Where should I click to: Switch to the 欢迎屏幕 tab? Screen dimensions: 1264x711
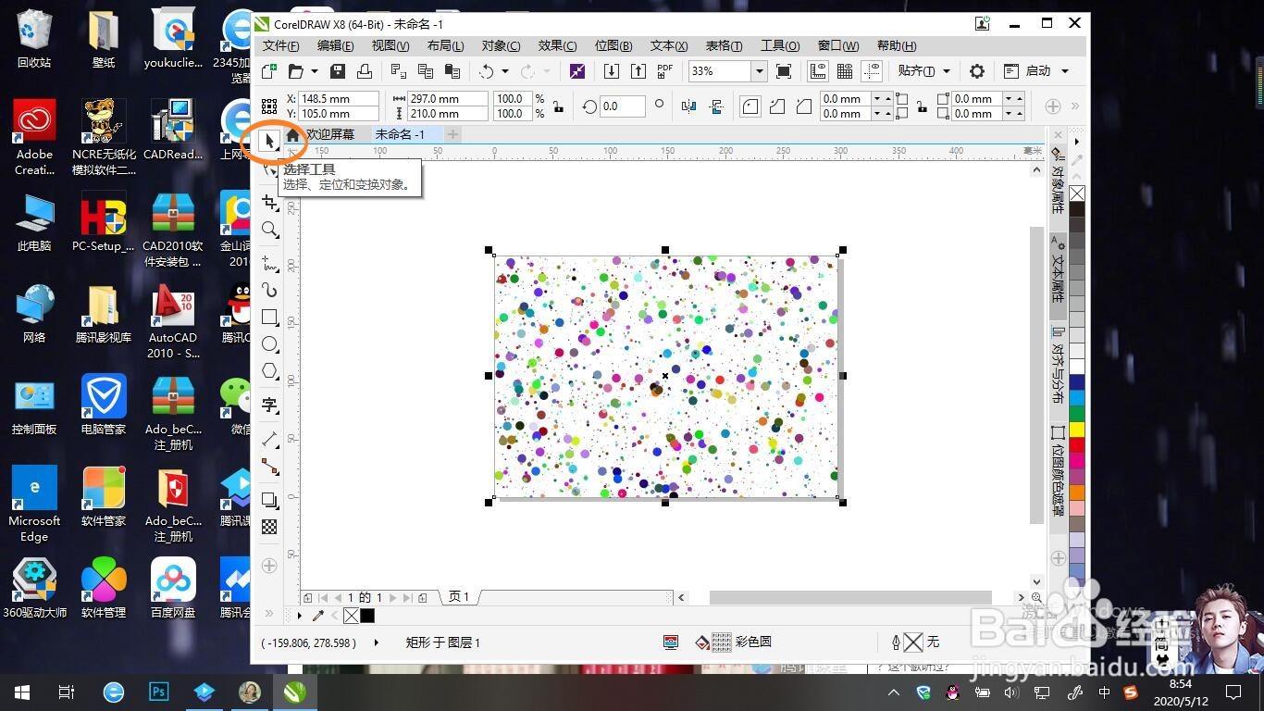[x=330, y=134]
